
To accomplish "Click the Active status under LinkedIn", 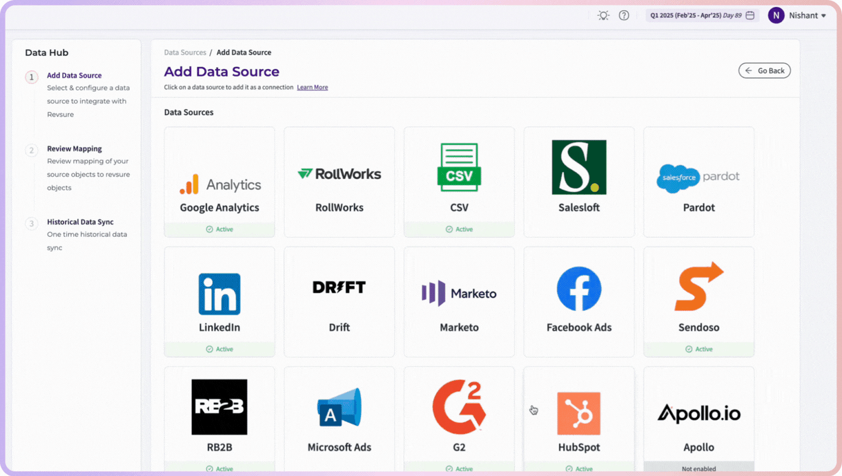I will (x=220, y=349).
